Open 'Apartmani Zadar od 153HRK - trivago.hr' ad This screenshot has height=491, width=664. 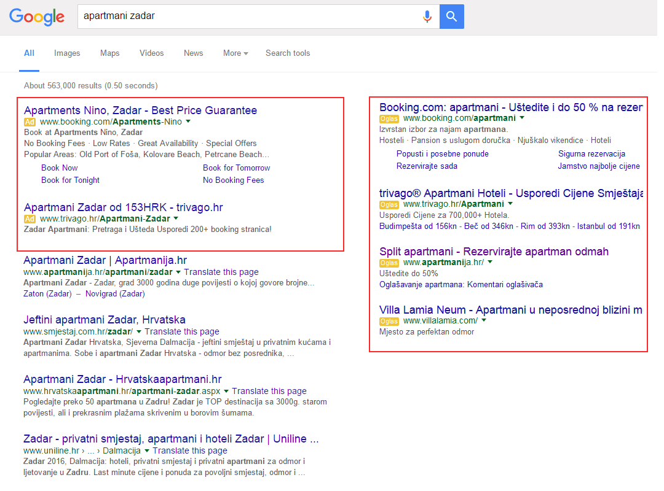coord(123,207)
